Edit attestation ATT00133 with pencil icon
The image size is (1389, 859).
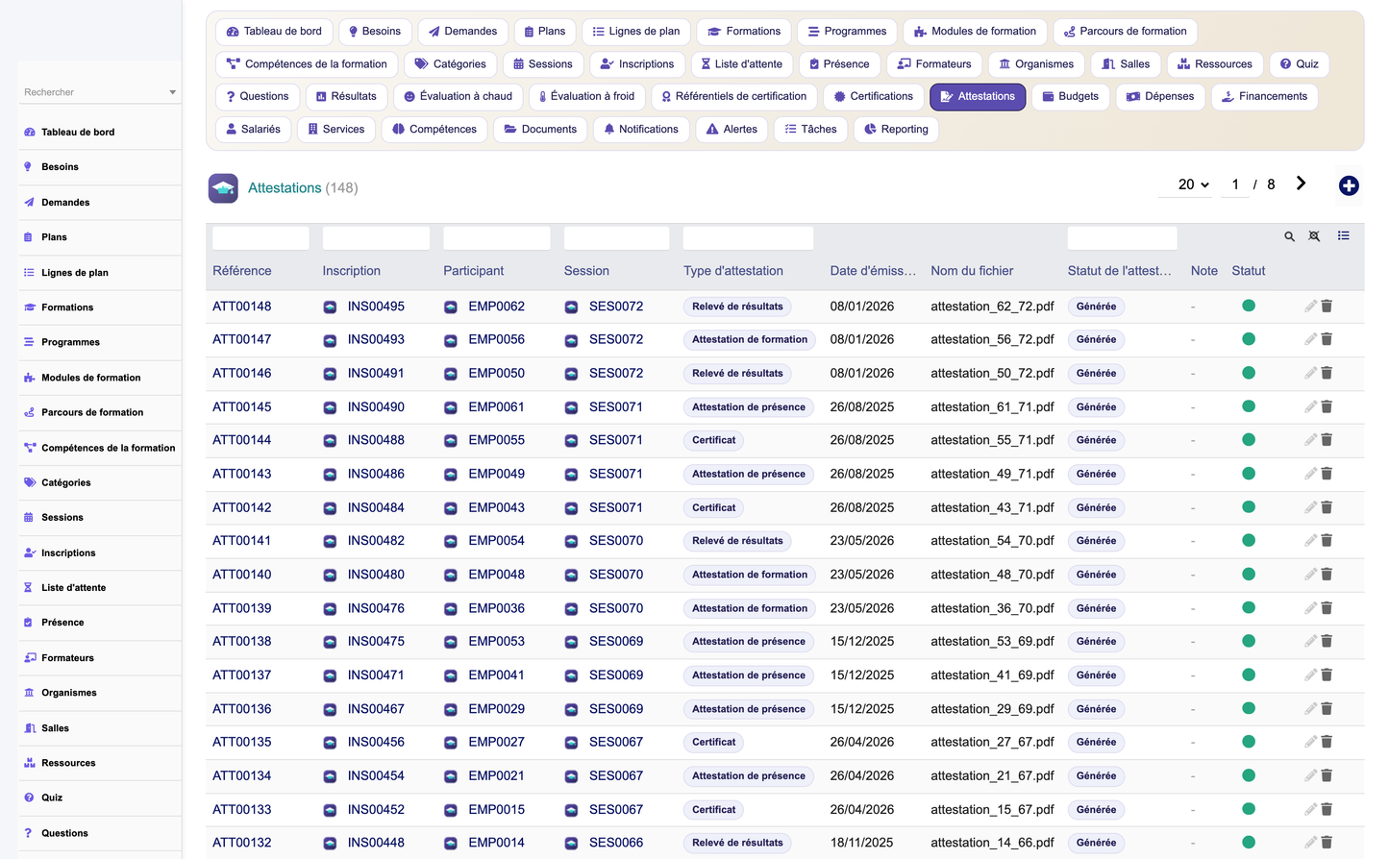(1310, 809)
